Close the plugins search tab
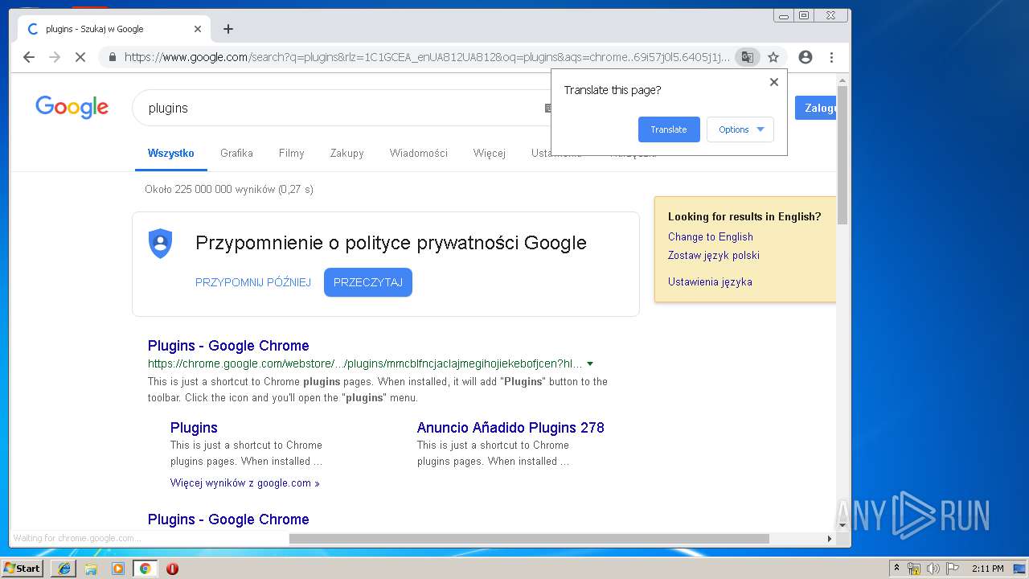Image resolution: width=1029 pixels, height=579 pixels. click(198, 29)
